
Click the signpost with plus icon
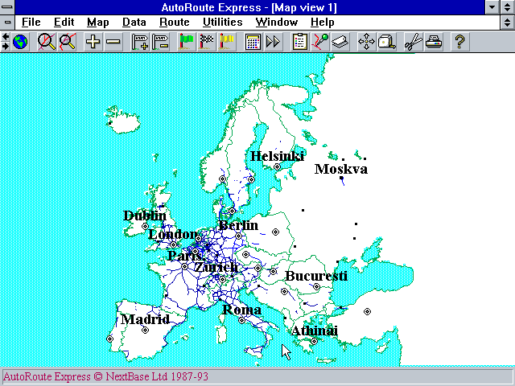pos(140,42)
